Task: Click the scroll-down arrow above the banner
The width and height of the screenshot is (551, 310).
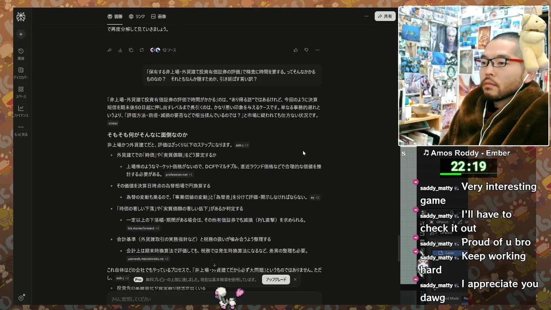Action: click(x=214, y=265)
